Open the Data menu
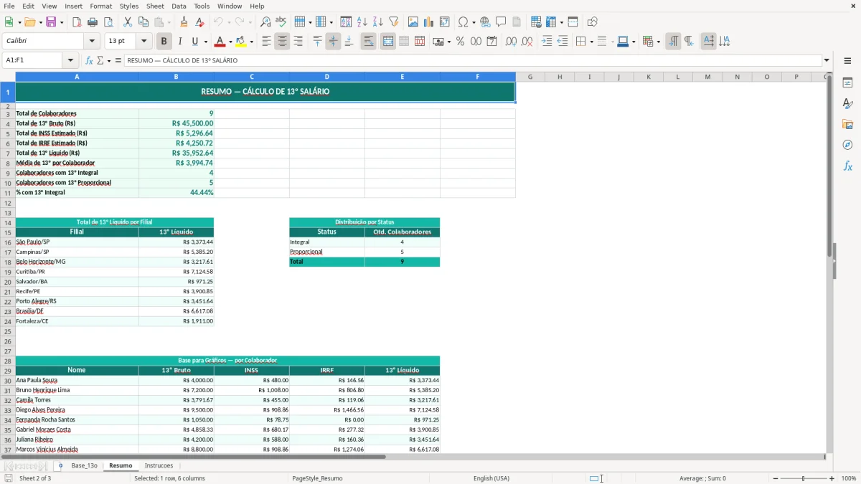 (x=179, y=6)
